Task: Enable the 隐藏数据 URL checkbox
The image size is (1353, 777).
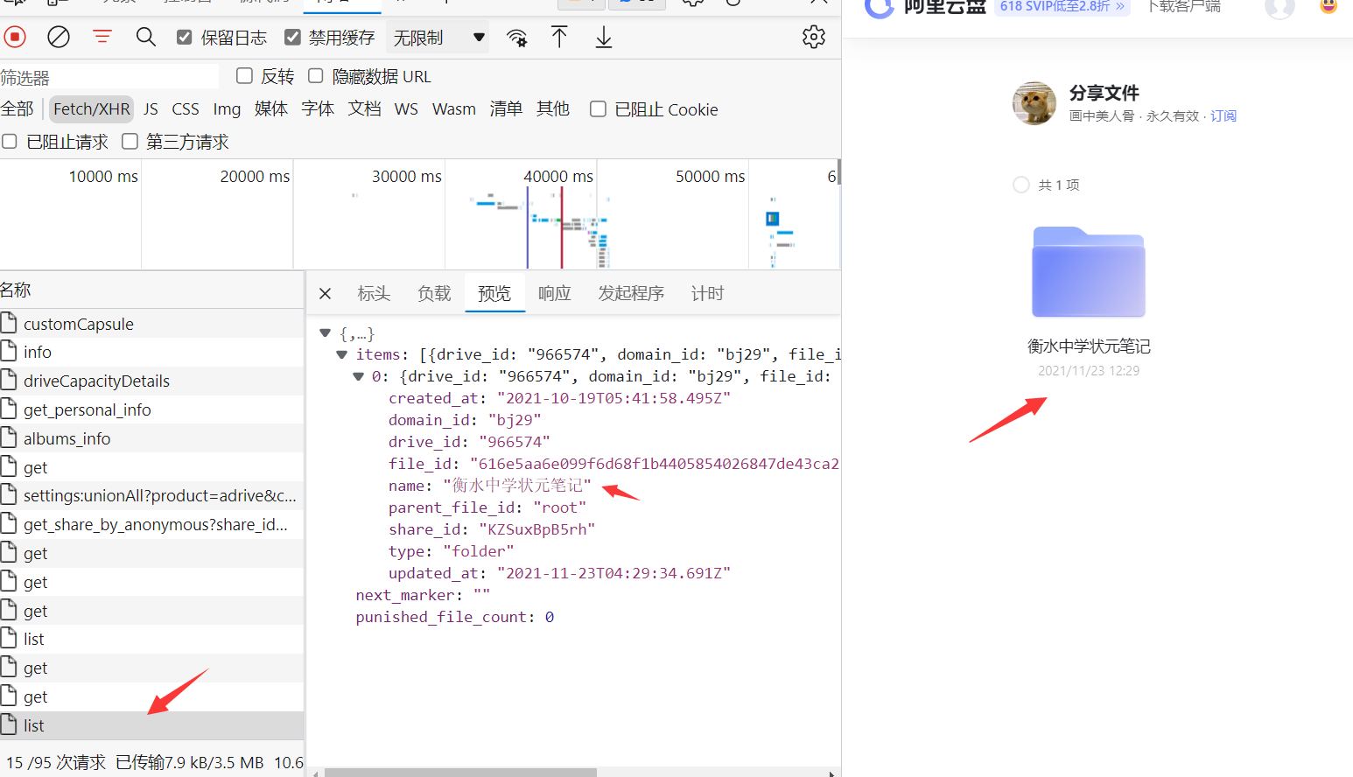Action: click(x=316, y=76)
